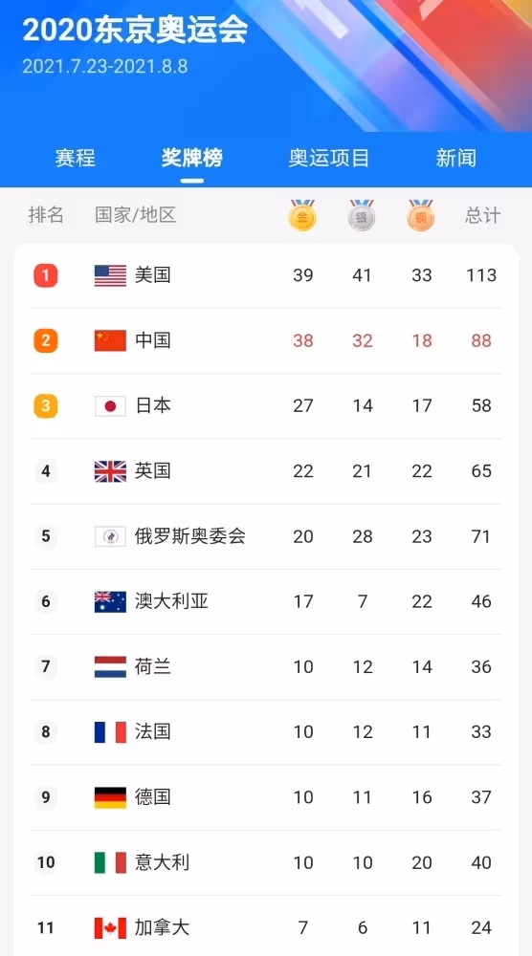Switch to the 赛程 tab
The image size is (532, 956).
tap(76, 158)
